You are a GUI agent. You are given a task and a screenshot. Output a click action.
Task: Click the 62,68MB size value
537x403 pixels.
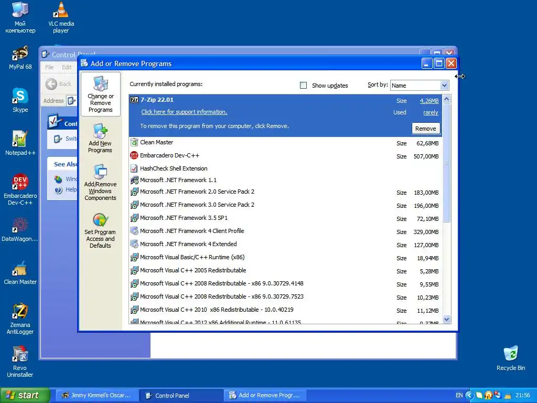[x=427, y=143]
